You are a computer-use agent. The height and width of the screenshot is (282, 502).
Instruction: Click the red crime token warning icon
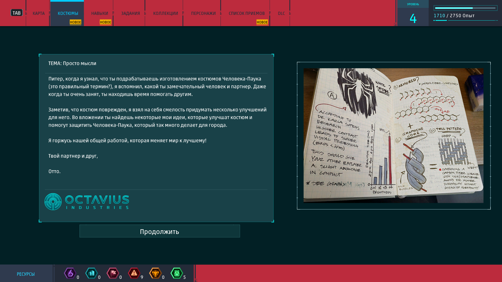coord(134,273)
